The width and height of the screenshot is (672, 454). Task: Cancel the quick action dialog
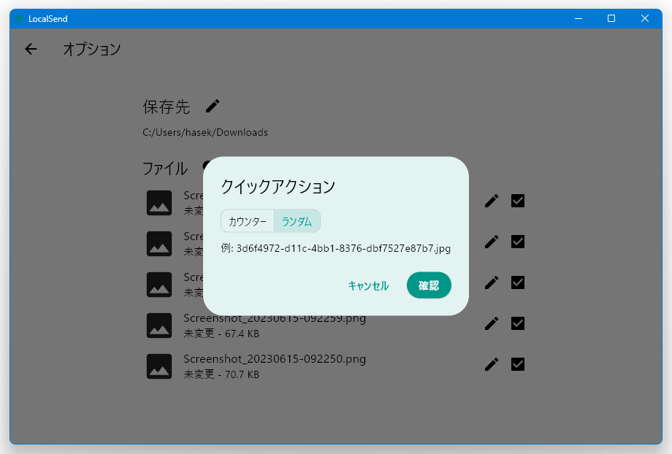tap(369, 285)
